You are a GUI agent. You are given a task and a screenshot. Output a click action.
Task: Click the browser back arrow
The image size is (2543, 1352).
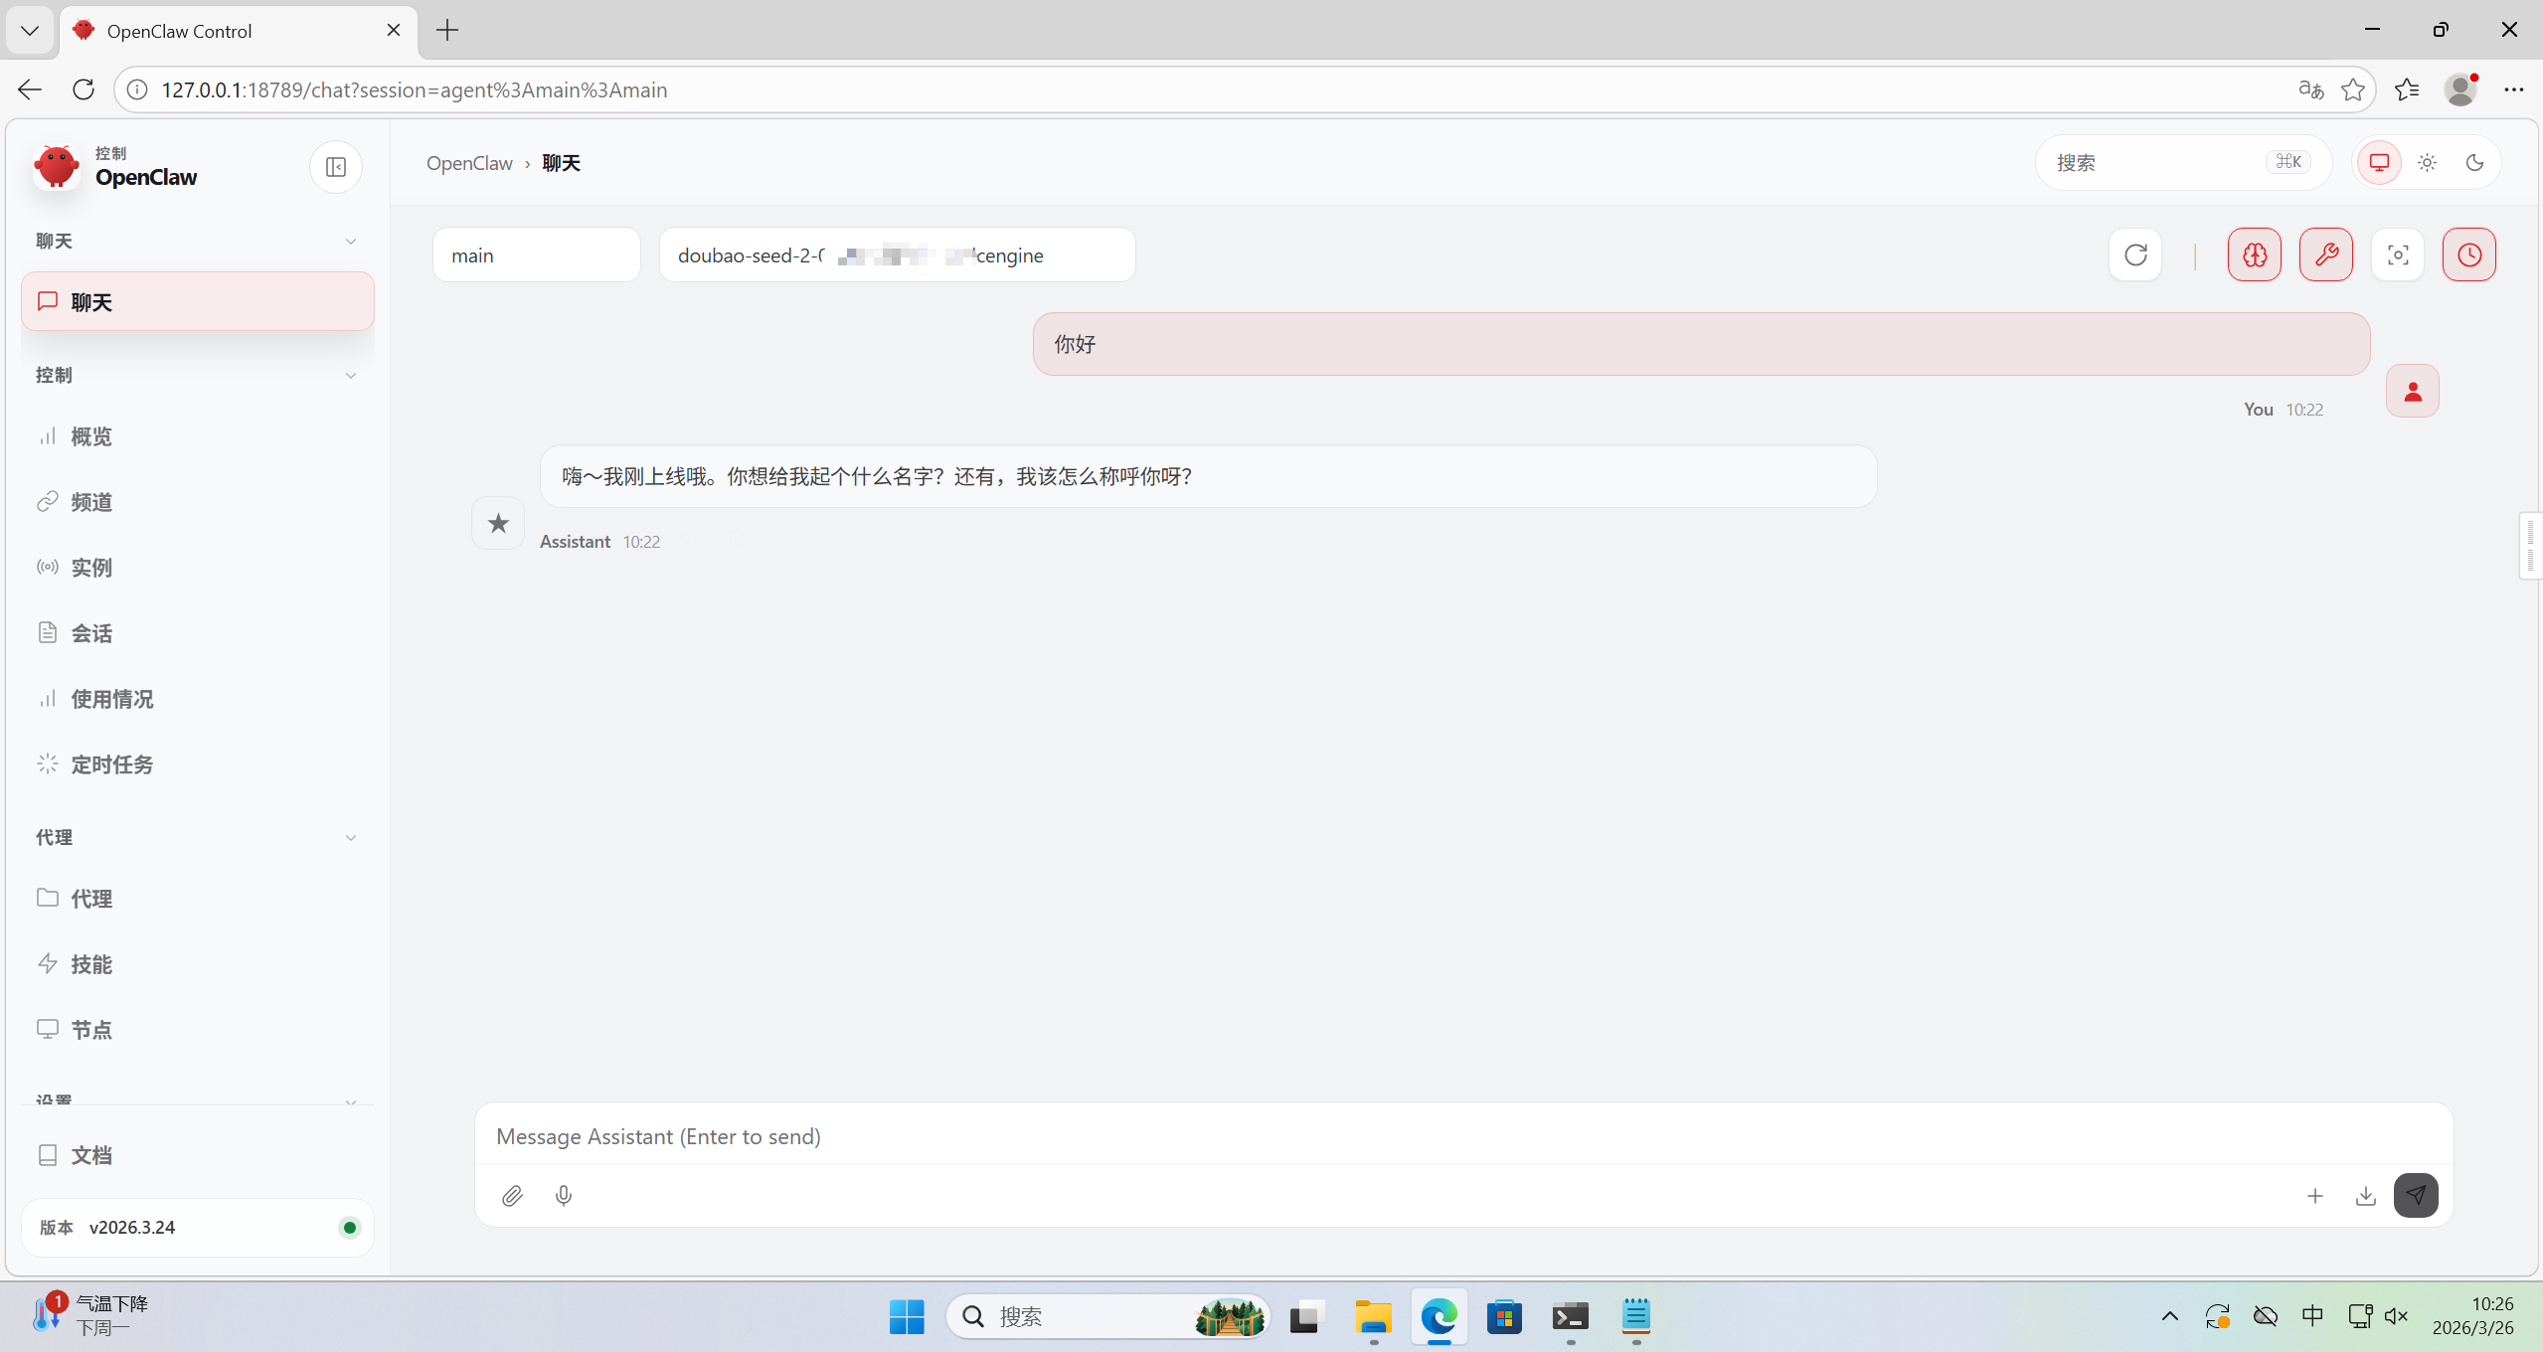coord(30,89)
